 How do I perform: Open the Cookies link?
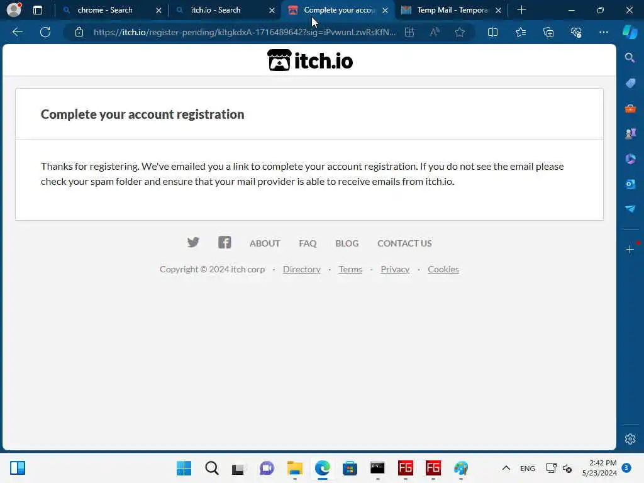443,269
